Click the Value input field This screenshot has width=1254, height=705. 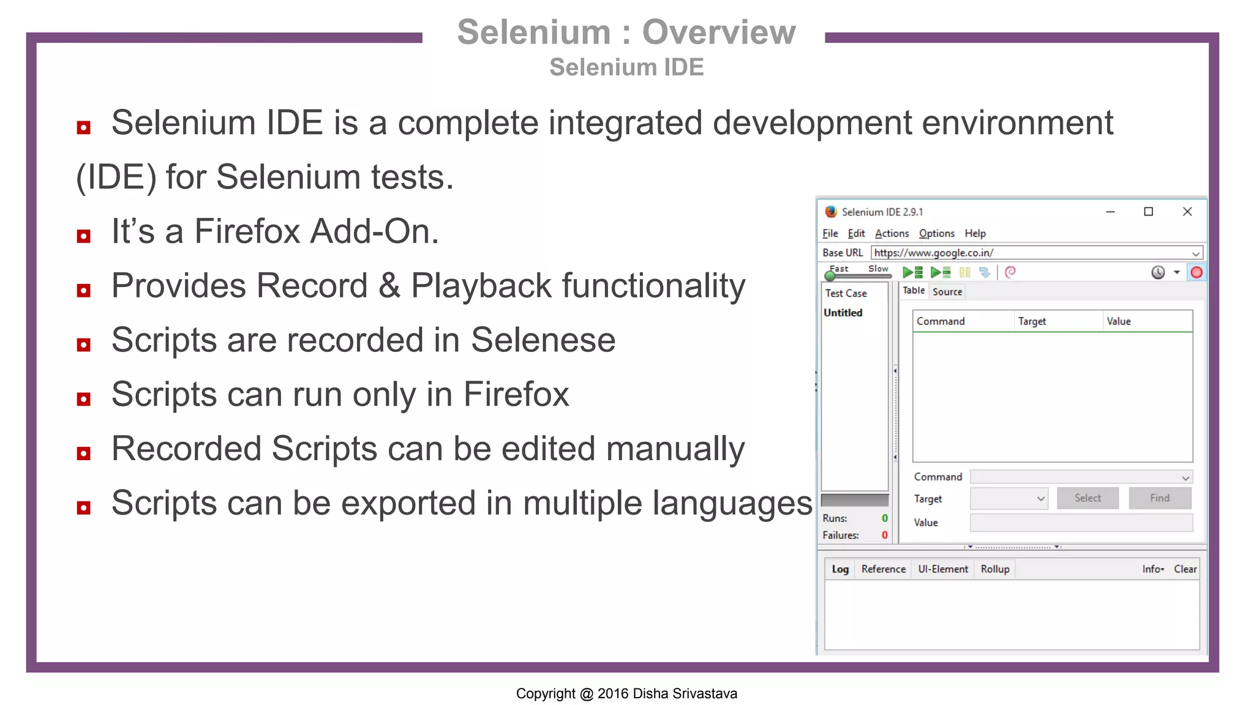(1081, 523)
